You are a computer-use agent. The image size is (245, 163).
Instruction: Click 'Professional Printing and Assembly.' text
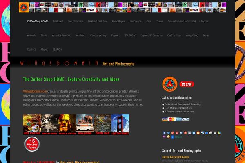183,104
